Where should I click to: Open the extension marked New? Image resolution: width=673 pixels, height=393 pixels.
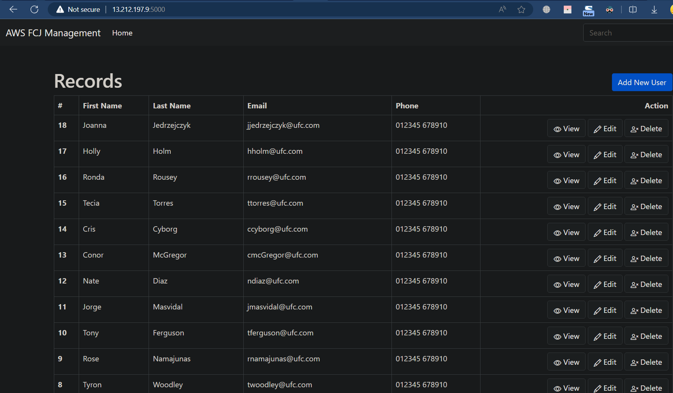click(589, 10)
